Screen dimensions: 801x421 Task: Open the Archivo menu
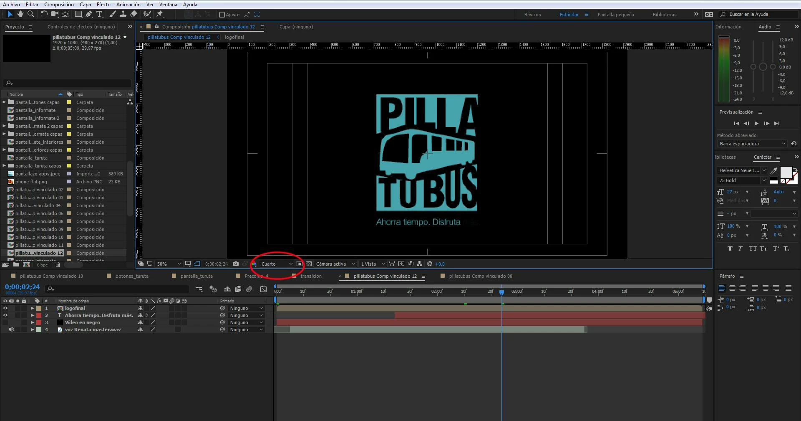click(x=11, y=4)
